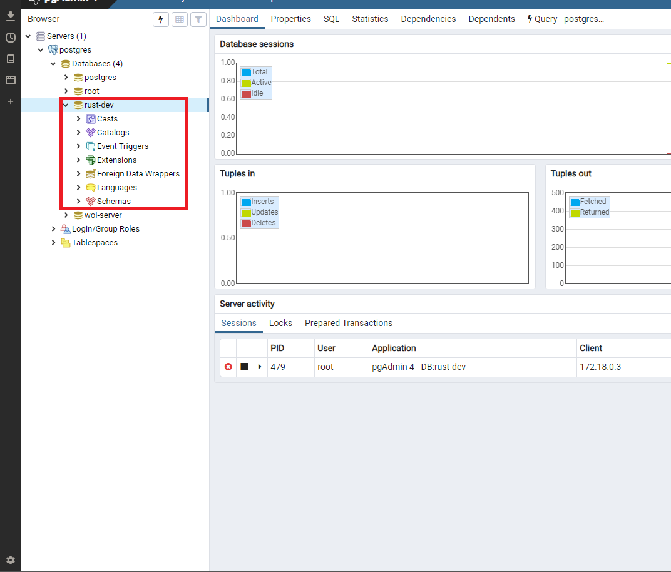Viewport: 671px width, 572px height.
Task: Select the Foreign Data Wrappers label
Action: click(138, 174)
